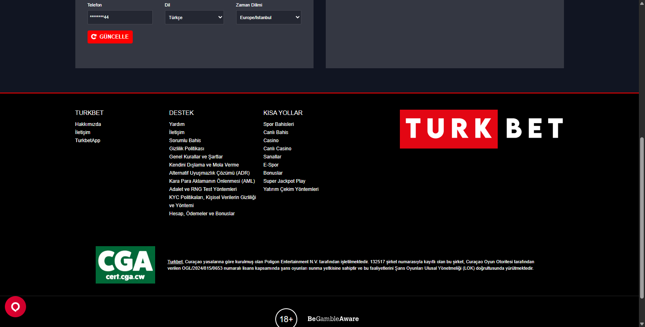Open İletişim under TURKBET column
Viewport: 645px width, 327px height.
click(83, 132)
